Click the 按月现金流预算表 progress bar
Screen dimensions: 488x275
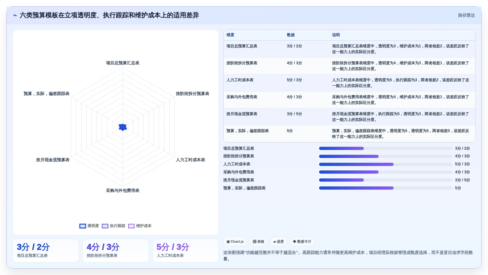[386, 180]
